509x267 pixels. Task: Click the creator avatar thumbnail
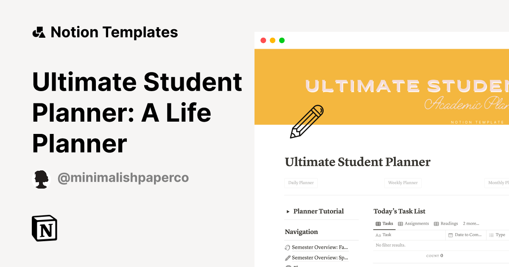click(x=41, y=178)
